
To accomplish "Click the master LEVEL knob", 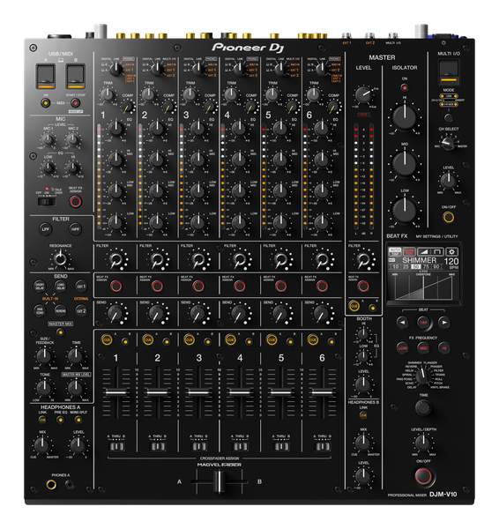I will pos(363,95).
